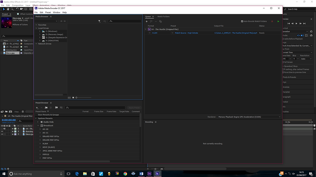
Task: Go back in Media Browser navigation
Action: (62, 21)
